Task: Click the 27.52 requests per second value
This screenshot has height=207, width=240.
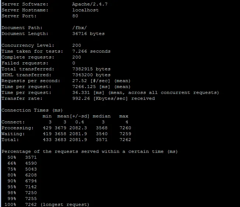Action: 80,81
